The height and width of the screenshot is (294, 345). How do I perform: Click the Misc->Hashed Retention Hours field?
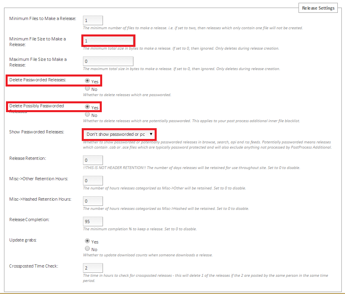point(93,201)
